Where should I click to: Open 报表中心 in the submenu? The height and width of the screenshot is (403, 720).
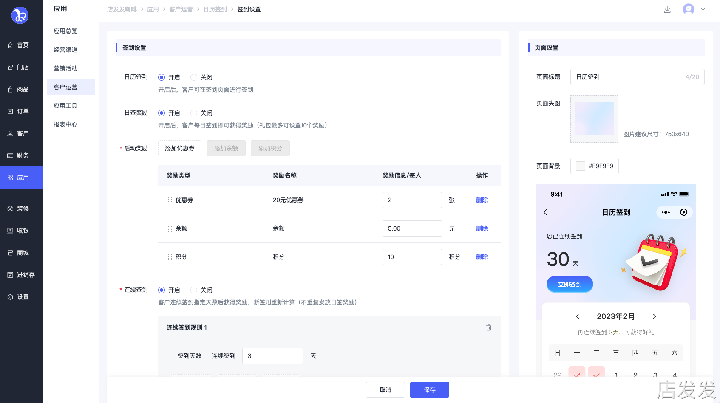pos(65,124)
